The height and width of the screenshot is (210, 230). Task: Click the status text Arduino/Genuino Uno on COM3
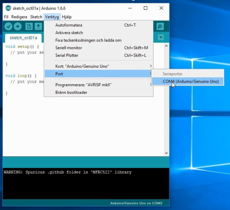point(136,203)
